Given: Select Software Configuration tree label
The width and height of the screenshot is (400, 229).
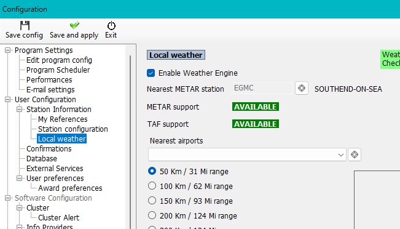Looking at the screenshot, I should 53,198.
